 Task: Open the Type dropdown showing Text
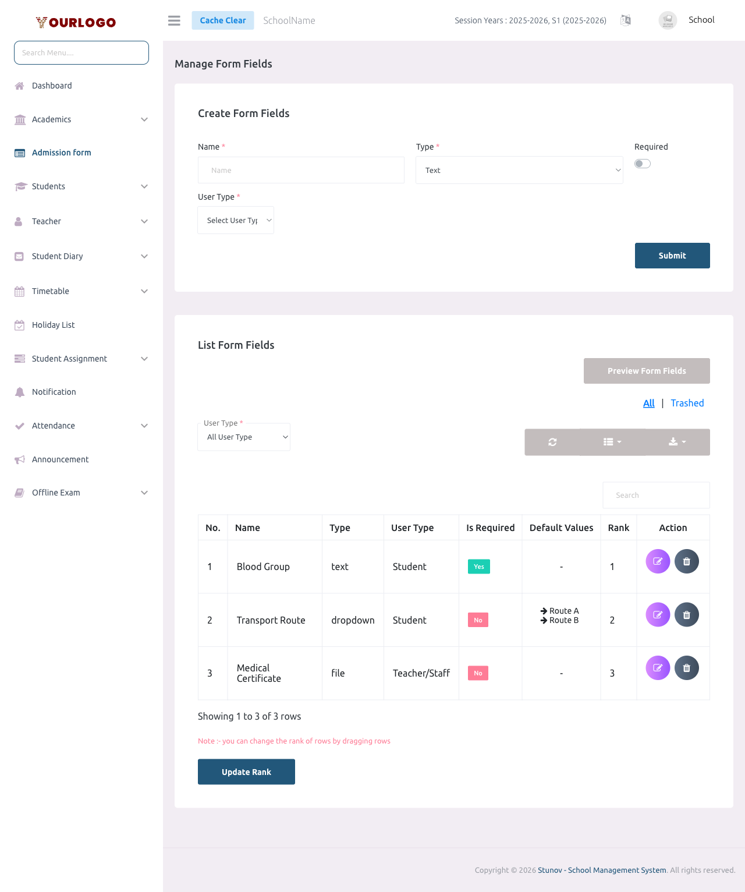(x=519, y=170)
